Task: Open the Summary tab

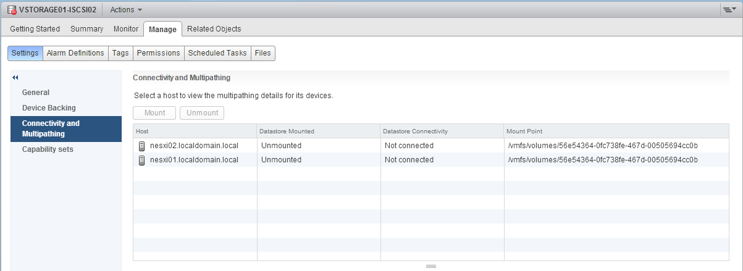Action: click(x=86, y=29)
